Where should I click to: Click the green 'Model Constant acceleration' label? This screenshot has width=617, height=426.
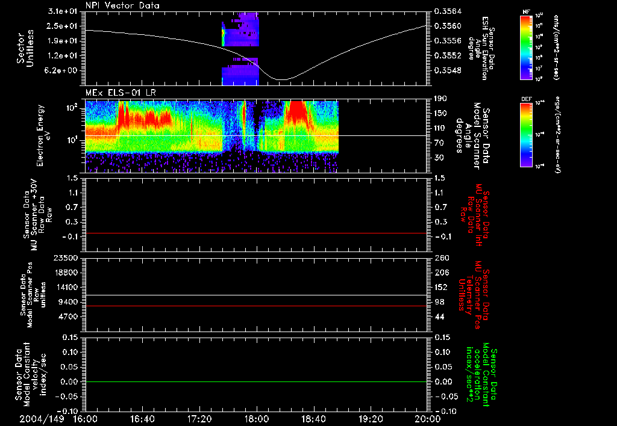click(x=481, y=375)
